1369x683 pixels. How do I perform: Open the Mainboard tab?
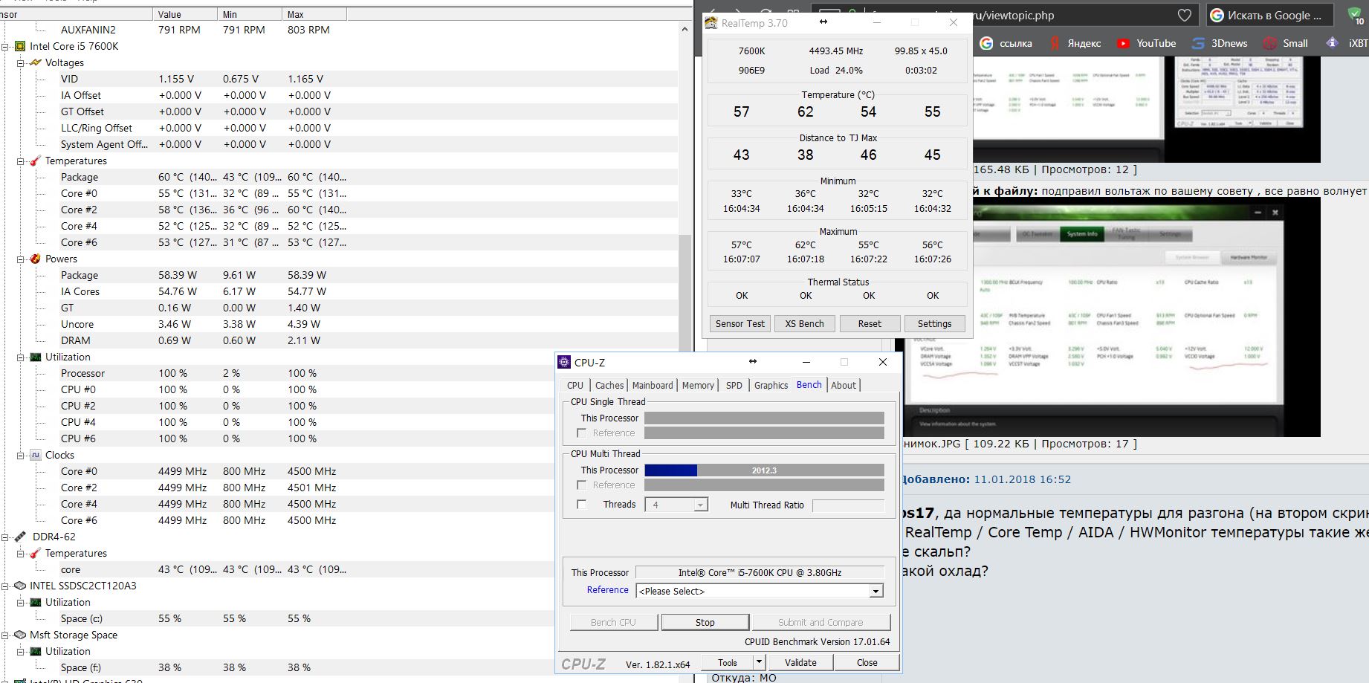[x=653, y=385]
